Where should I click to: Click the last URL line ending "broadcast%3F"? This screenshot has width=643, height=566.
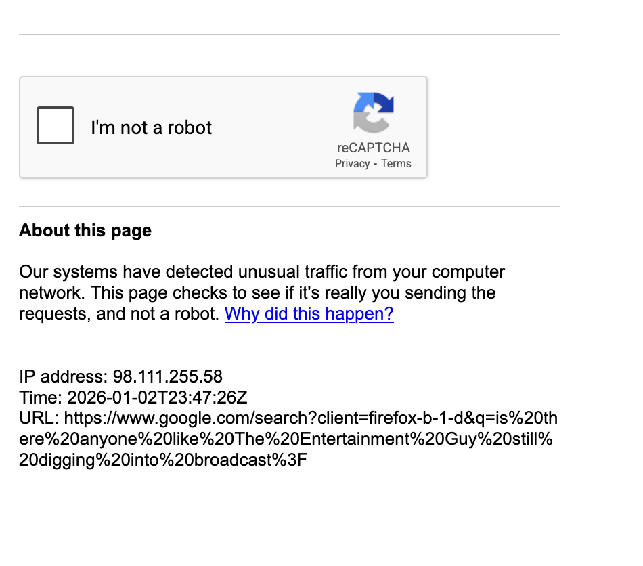click(164, 460)
